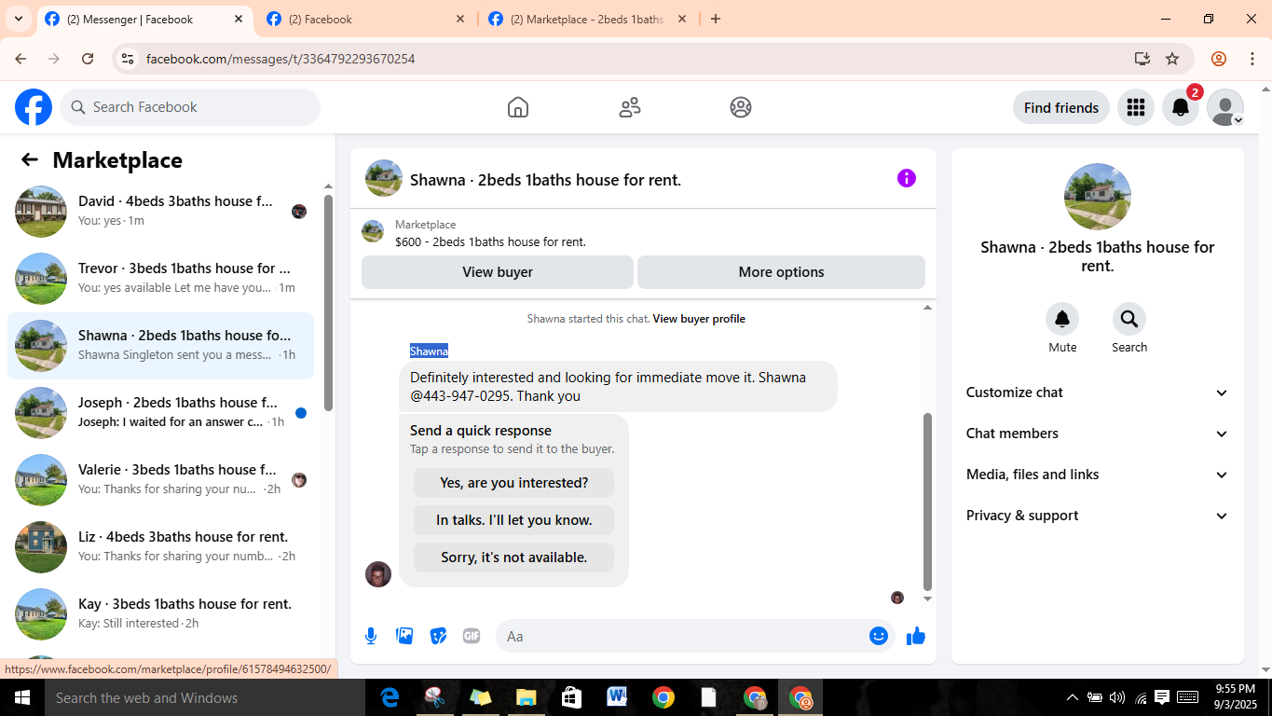
Task: Mute this chat with the bell button
Action: 1062,320
